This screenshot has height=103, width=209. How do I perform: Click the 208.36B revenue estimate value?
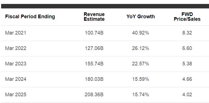tap(94, 95)
